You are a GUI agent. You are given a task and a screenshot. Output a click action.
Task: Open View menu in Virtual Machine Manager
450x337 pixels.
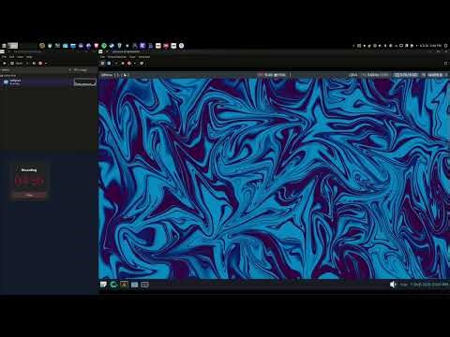21,57
